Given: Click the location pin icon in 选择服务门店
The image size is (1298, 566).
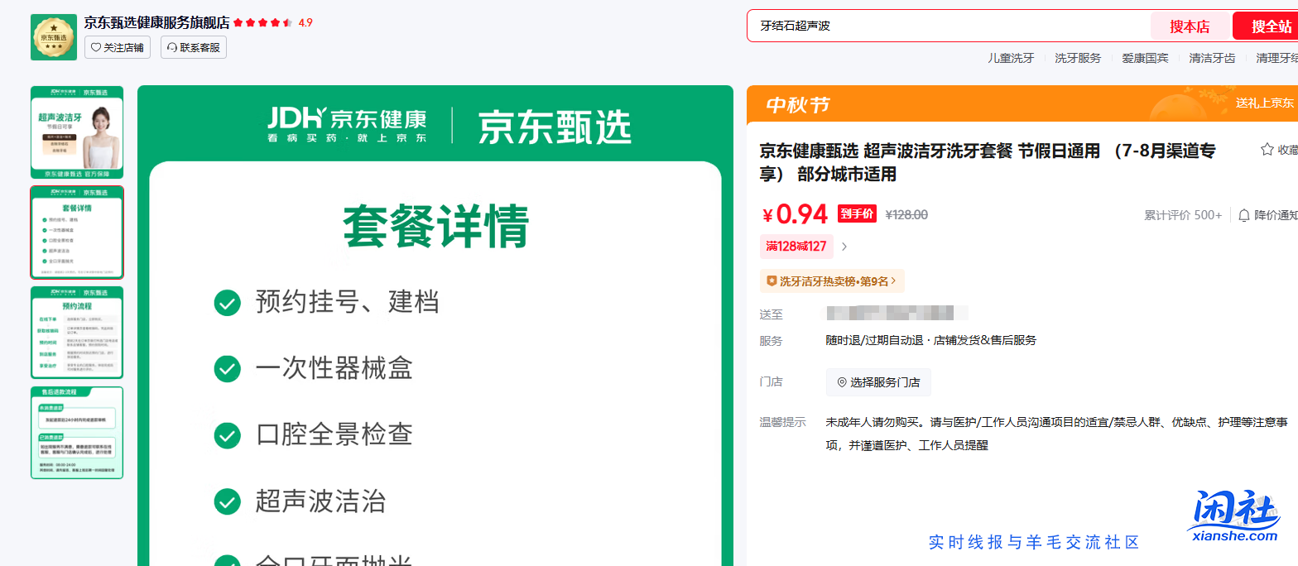Looking at the screenshot, I should click(842, 382).
